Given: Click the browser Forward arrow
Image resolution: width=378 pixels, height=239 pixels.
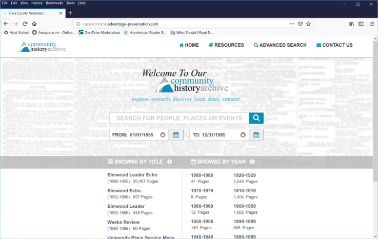Looking at the screenshot, I should click(16, 24).
